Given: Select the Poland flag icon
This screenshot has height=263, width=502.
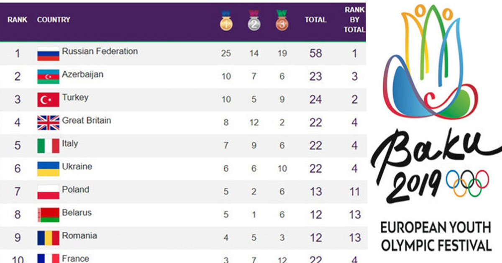Looking at the screenshot, I should [48, 192].
